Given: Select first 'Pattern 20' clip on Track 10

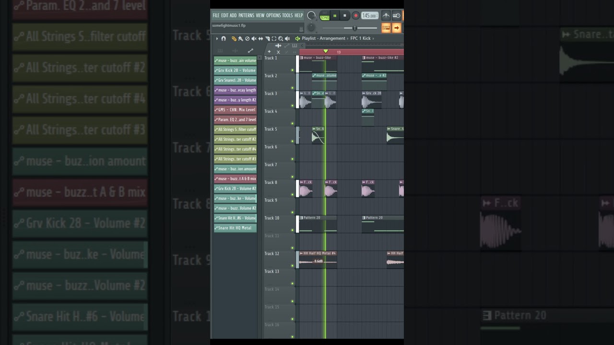Looking at the screenshot, I should click(x=318, y=224).
